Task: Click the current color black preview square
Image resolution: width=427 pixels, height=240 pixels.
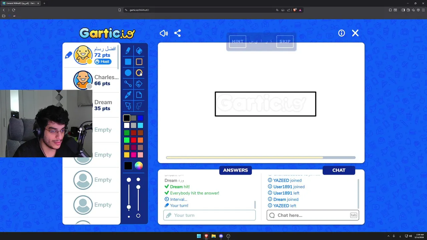Action: coord(128,166)
